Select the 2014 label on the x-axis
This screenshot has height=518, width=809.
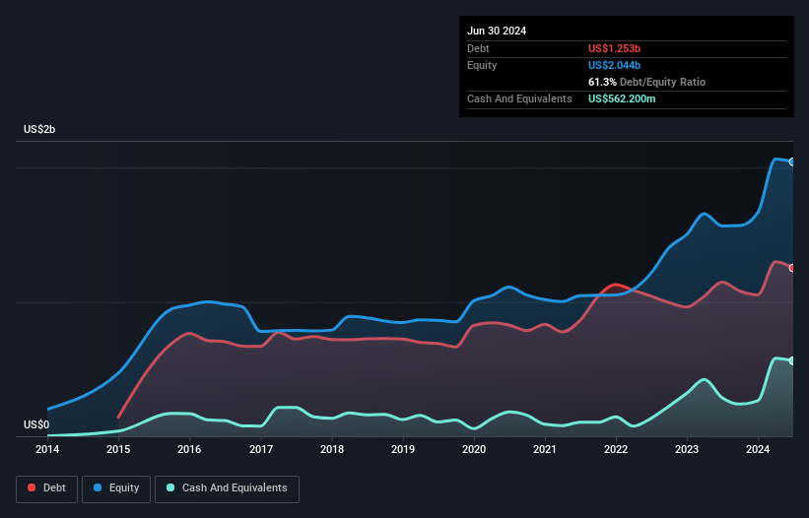(x=47, y=450)
